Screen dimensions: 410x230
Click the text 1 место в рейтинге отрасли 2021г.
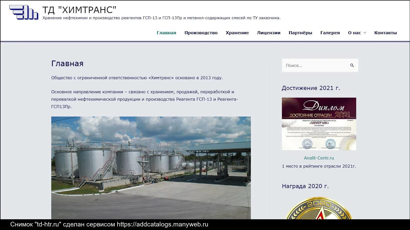[x=319, y=166]
